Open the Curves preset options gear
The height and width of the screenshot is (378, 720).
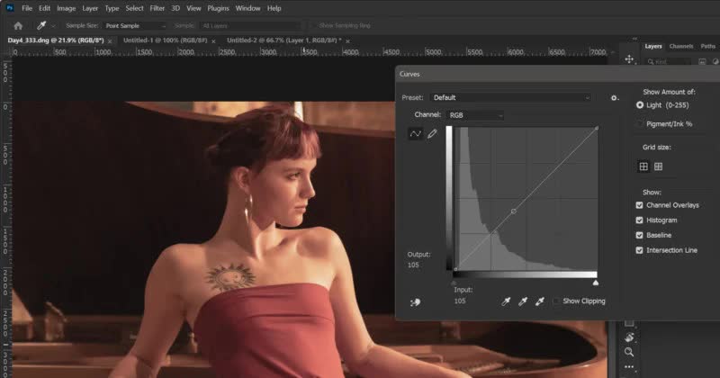tap(614, 97)
